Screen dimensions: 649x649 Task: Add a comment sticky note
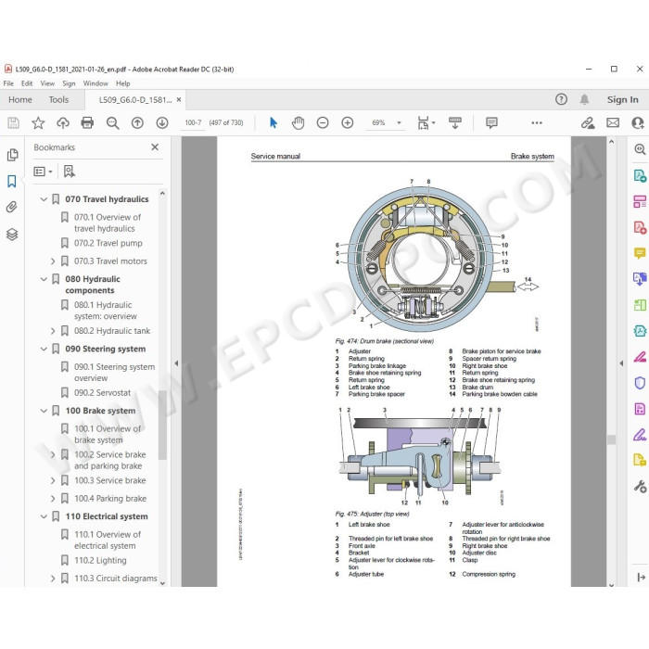click(x=491, y=123)
